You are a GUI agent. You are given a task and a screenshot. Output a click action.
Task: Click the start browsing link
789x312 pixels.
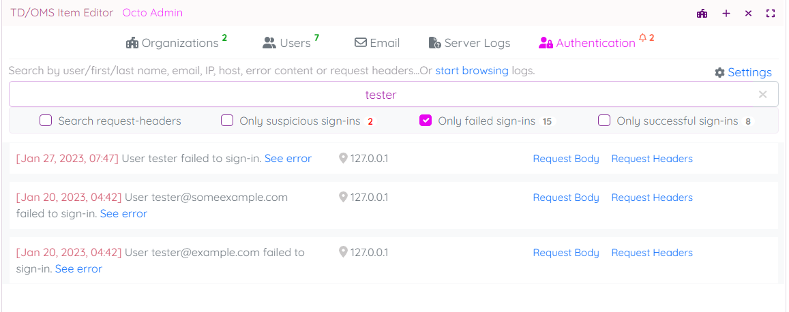(x=472, y=71)
